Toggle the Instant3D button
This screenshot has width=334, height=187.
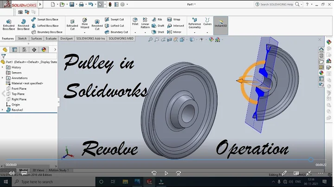tap(221, 25)
